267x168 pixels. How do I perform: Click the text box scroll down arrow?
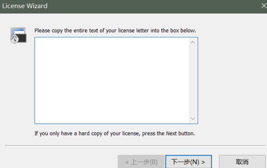click(193, 119)
